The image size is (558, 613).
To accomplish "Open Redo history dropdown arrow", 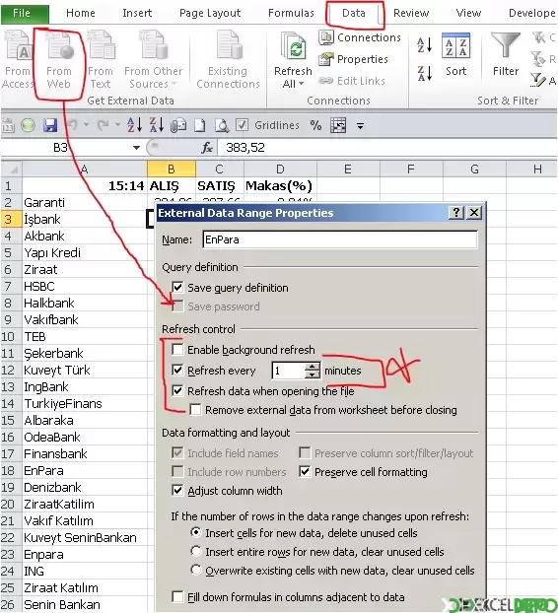I will coord(117,125).
